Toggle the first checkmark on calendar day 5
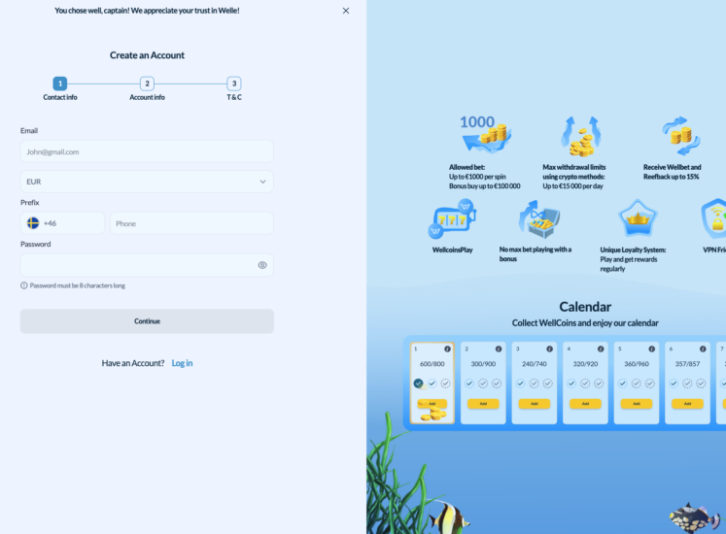This screenshot has width=726, height=534. tap(622, 384)
